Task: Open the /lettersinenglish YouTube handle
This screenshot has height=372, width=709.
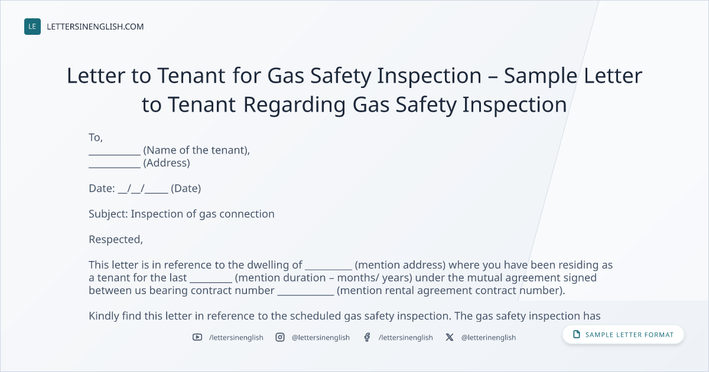Action: pos(236,337)
